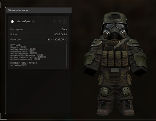The width and height of the screenshot is (156, 121).
Task: Click the медная катушка - 6000 line
Action: pyautogui.click(x=22, y=51)
